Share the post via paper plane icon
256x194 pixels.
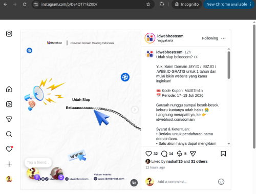(193, 154)
